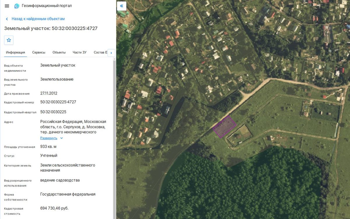Click the parcel heading Земельный участок: 50:32:0030225:4727
This screenshot has height=219, width=350.
(51, 29)
